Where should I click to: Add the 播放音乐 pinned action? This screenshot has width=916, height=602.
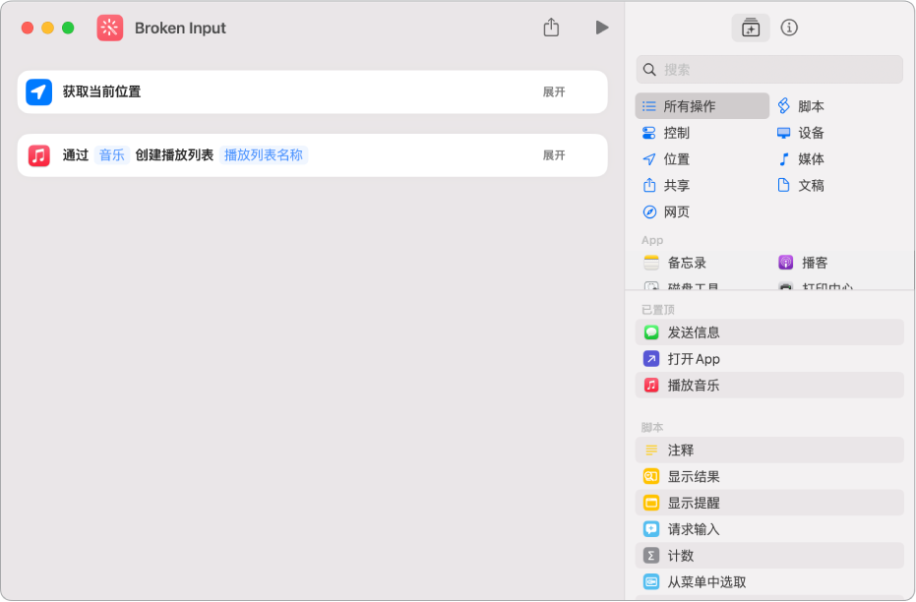click(769, 385)
